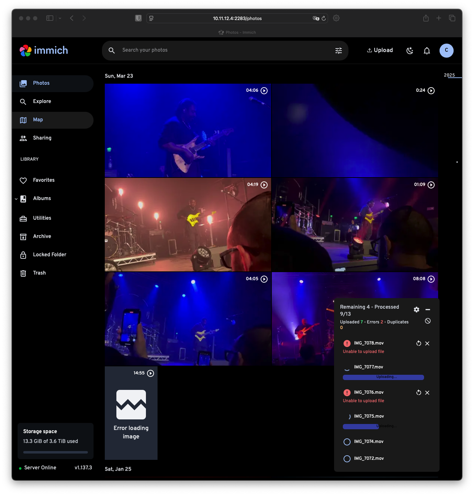Image resolution: width=474 pixels, height=495 pixels.
Task: Click the IMG_7074.mov pending circle
Action: [347, 442]
